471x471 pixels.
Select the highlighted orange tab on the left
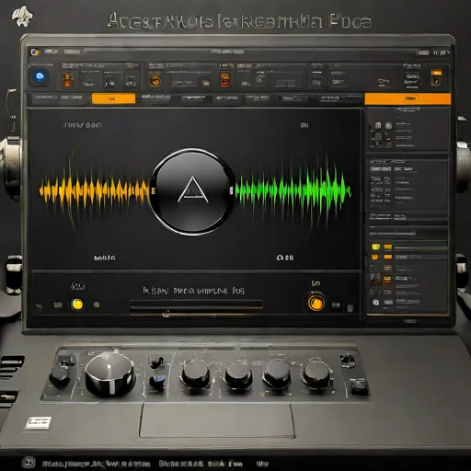(113, 98)
